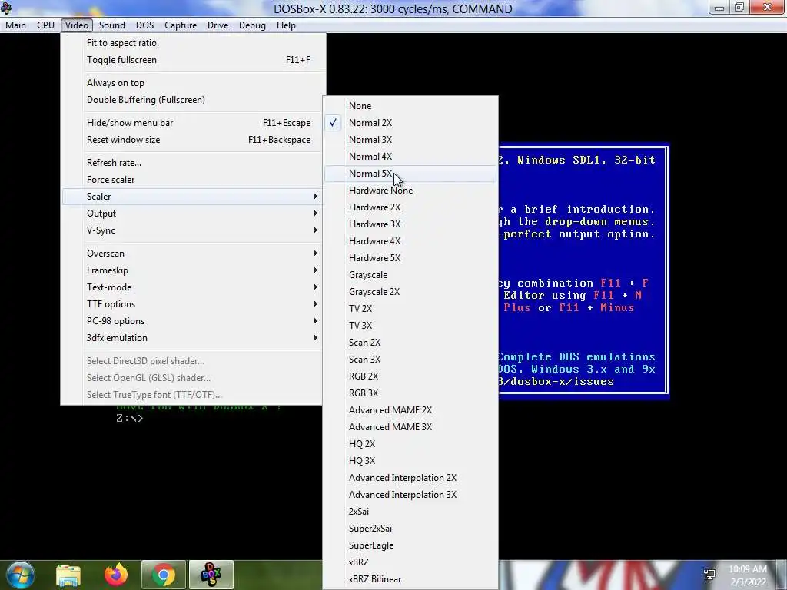This screenshot has height=590, width=787.
Task: Select the Normal 3X scaler
Action: click(x=410, y=140)
